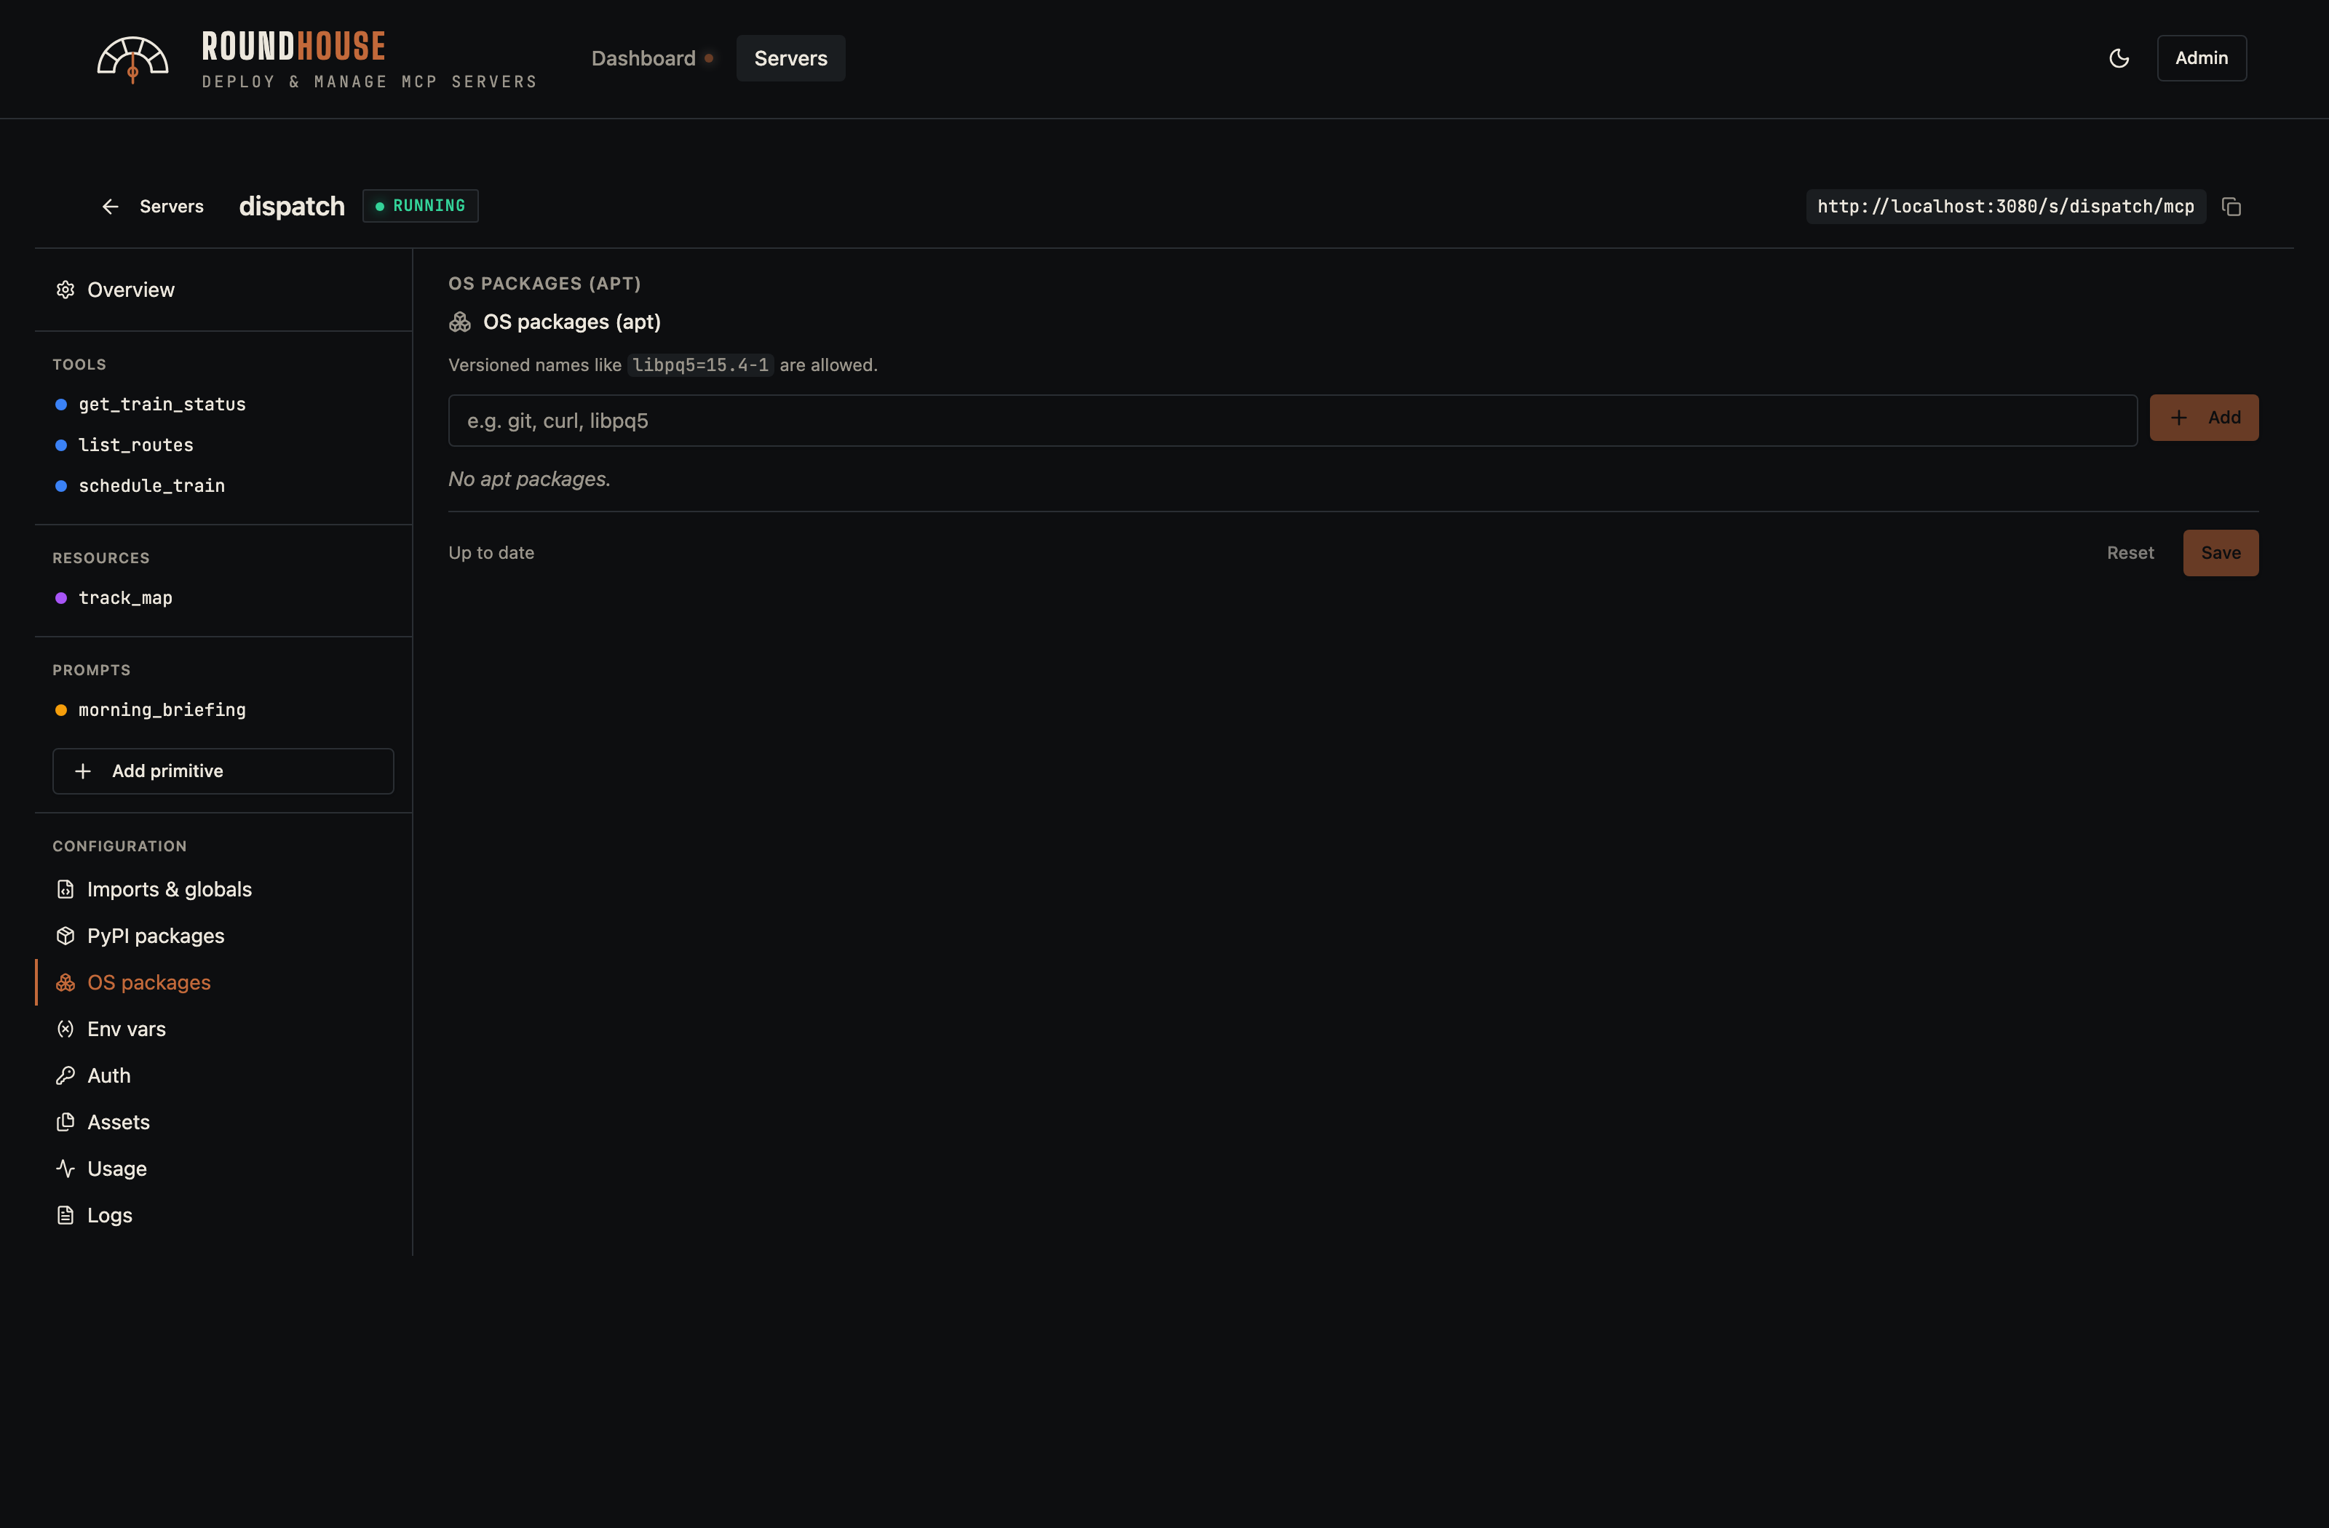Click the 'No apt packages.' message
Image resolution: width=2329 pixels, height=1528 pixels.
(x=529, y=480)
